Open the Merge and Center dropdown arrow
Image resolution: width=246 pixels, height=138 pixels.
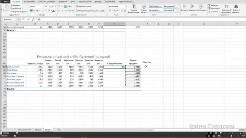pos(106,11)
